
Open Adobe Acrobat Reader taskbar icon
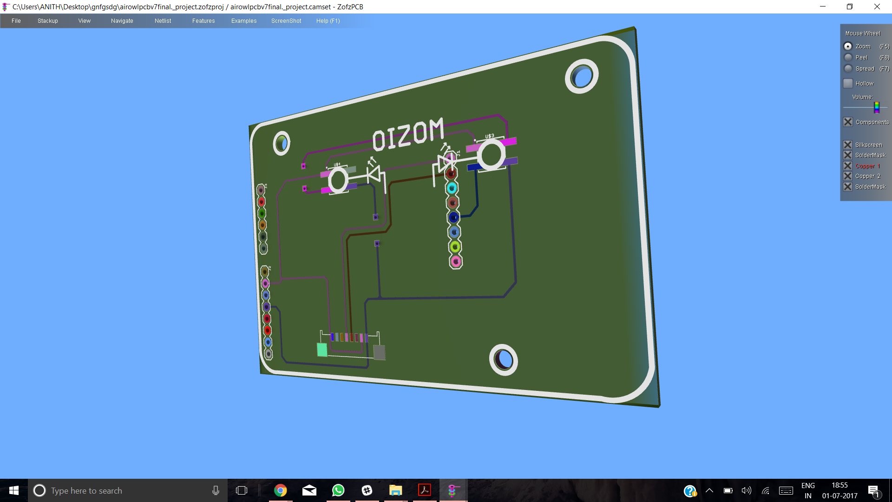[x=424, y=490]
